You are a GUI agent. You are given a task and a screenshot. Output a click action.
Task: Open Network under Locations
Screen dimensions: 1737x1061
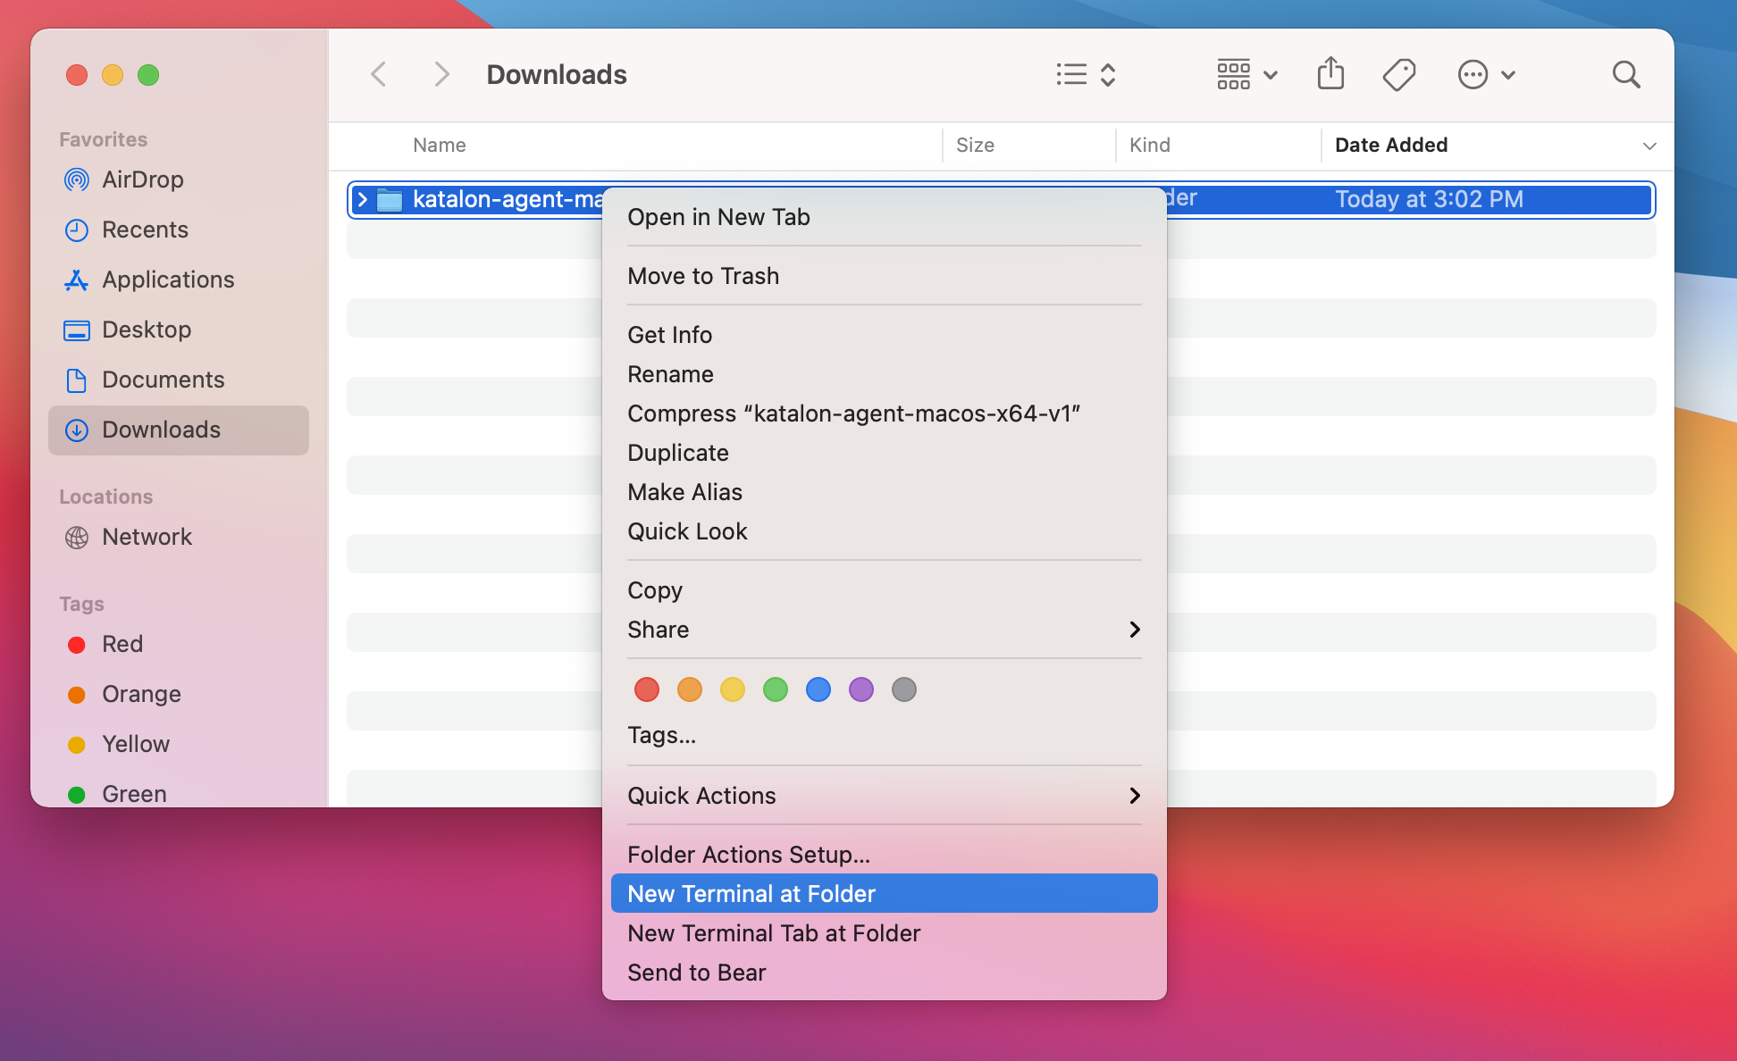[147, 537]
